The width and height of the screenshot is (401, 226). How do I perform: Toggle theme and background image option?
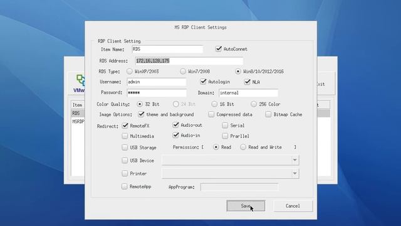click(x=141, y=114)
